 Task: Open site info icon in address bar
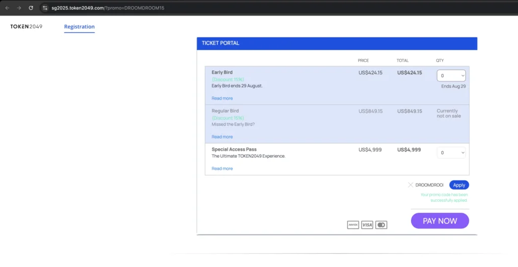click(x=45, y=8)
